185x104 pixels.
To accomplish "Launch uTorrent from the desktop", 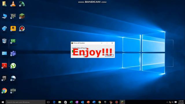I will coord(13,66).
